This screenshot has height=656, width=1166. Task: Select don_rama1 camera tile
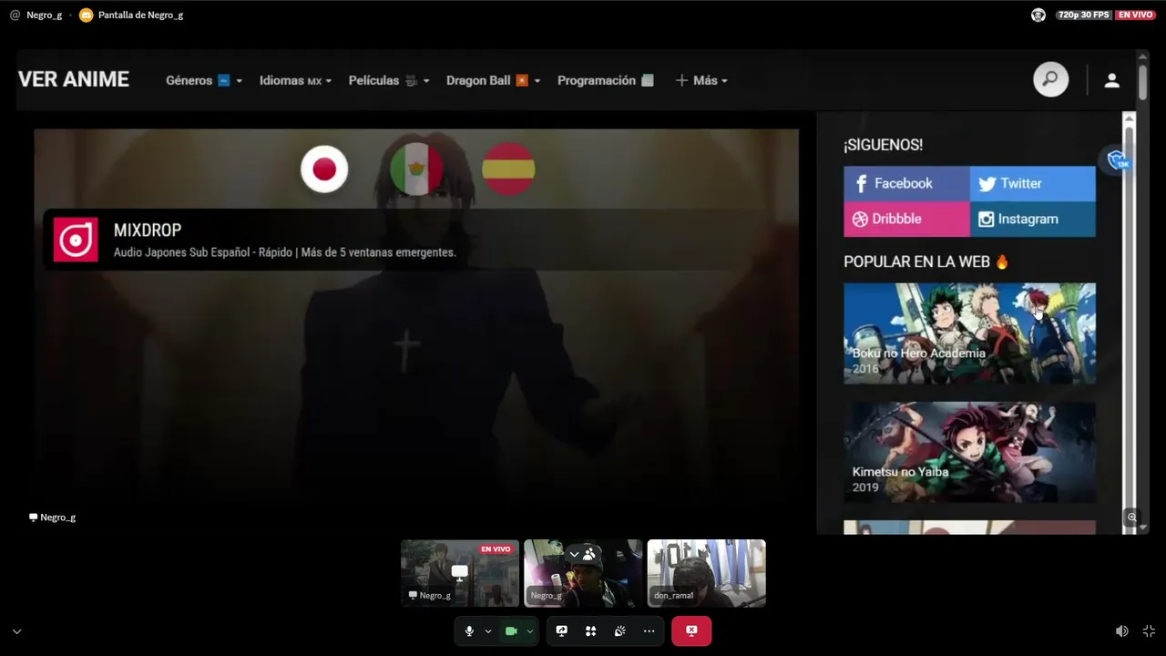[706, 573]
